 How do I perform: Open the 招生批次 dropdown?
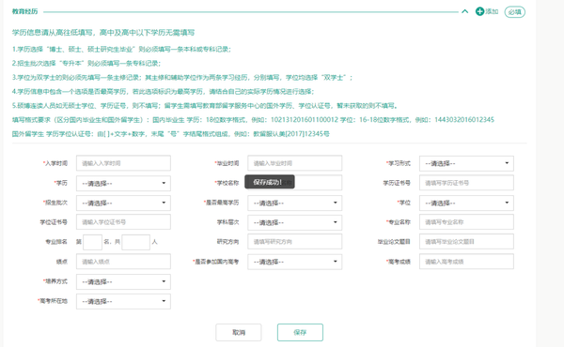[123, 203]
